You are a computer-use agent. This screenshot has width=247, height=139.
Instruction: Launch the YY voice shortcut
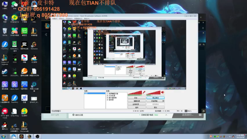click(x=24, y=19)
